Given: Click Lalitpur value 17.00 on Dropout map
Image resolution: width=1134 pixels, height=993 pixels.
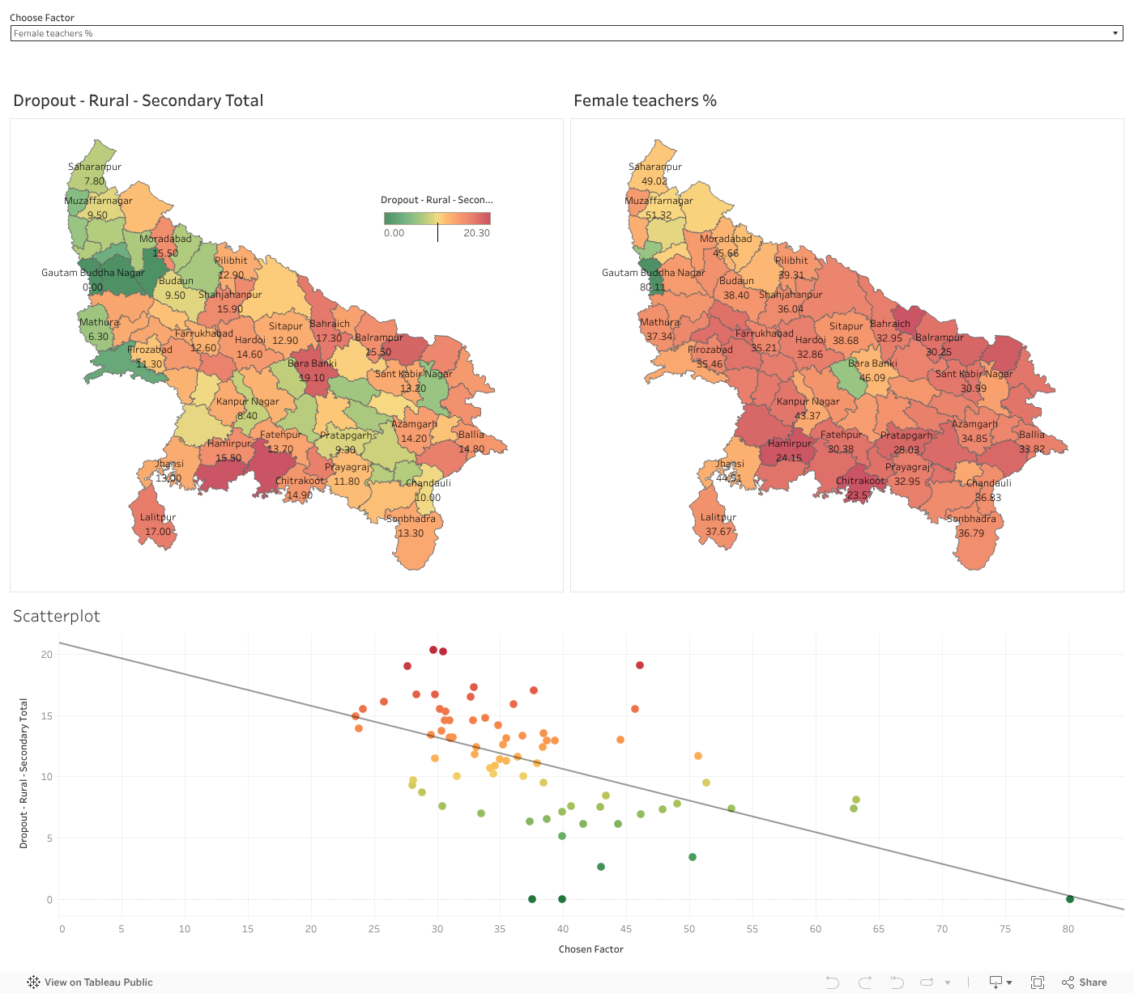Looking at the screenshot, I should 159,532.
